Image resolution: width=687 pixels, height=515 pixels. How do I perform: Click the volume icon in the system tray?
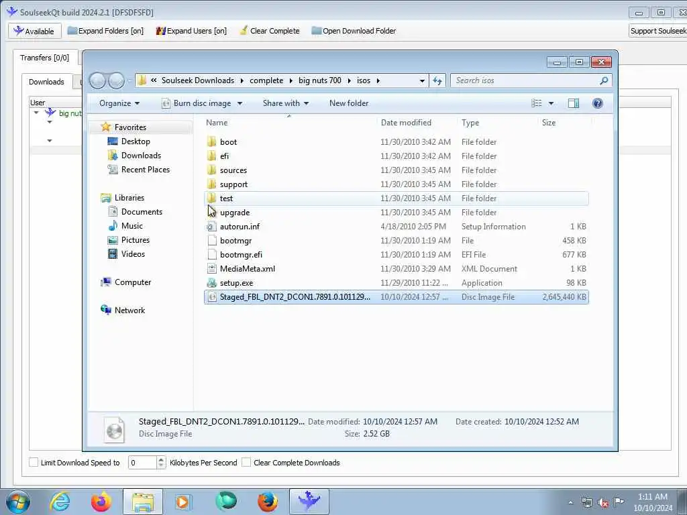pyautogui.click(x=603, y=503)
